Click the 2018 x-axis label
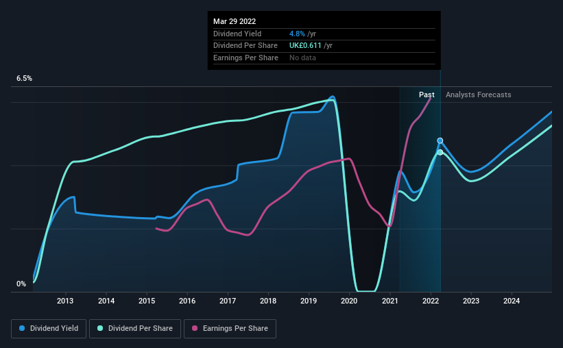The height and width of the screenshot is (348, 563). (268, 301)
